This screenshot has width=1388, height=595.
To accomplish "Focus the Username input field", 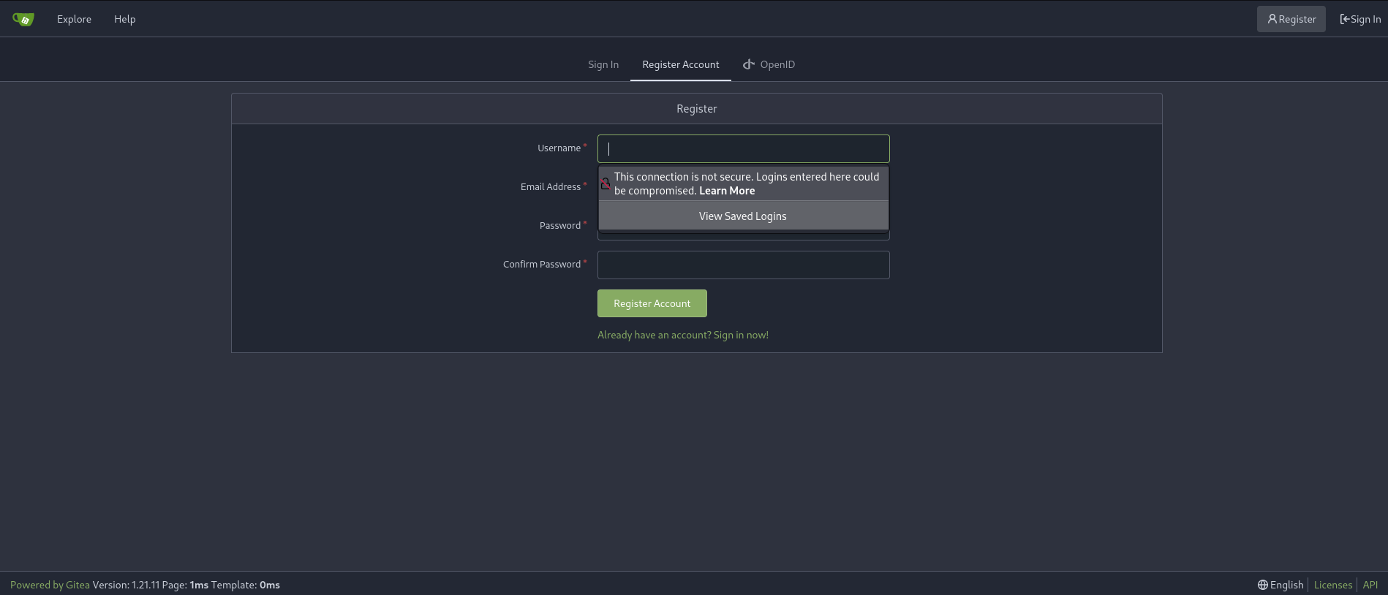I will click(x=743, y=149).
